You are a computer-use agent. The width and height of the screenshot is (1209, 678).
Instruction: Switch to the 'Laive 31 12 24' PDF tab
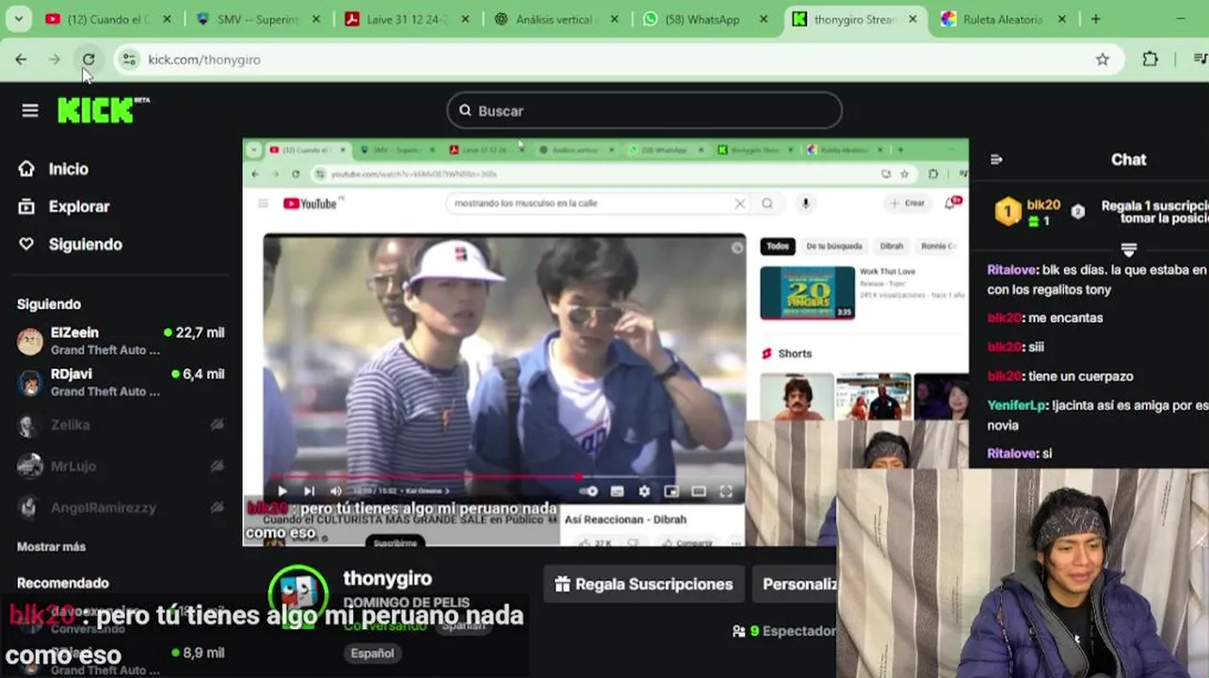click(407, 19)
